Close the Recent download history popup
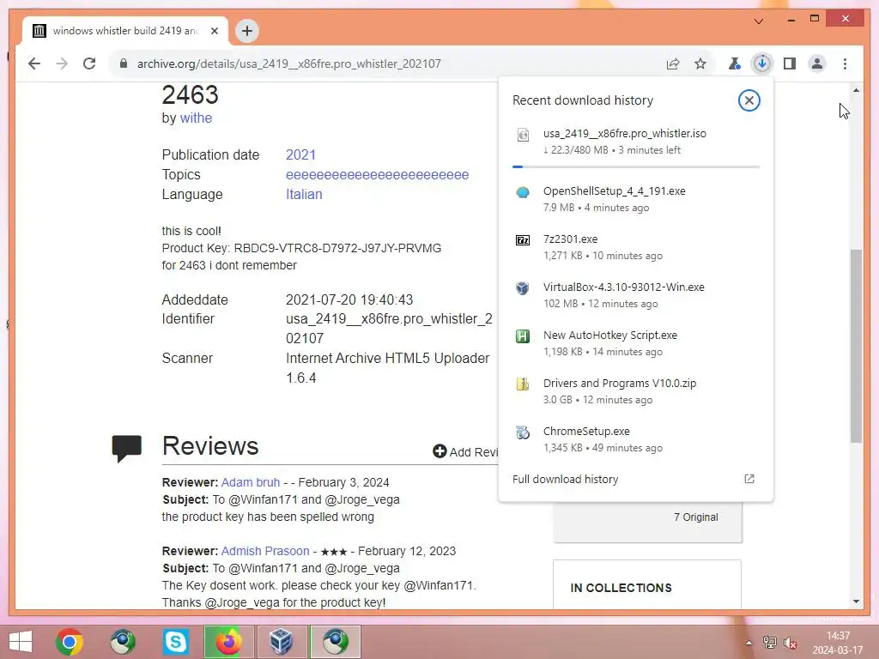The height and width of the screenshot is (659, 879). coord(749,100)
